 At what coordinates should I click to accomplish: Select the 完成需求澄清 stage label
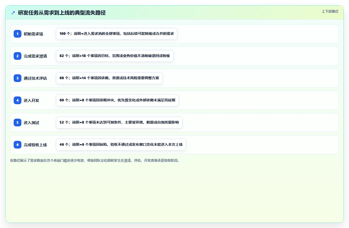[35, 56]
